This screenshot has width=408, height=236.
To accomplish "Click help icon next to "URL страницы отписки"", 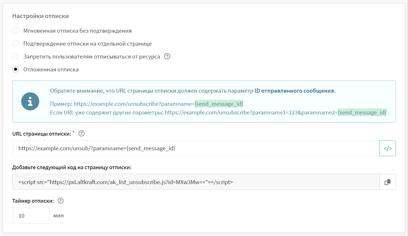I will 82,133.
